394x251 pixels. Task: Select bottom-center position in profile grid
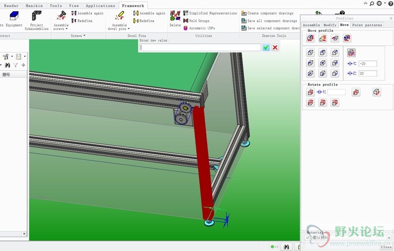point(323,73)
